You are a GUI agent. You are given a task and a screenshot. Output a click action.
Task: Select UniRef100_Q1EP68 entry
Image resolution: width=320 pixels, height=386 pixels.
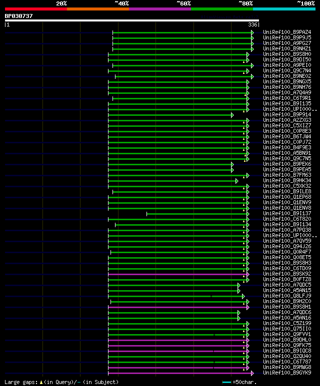(x=287, y=197)
